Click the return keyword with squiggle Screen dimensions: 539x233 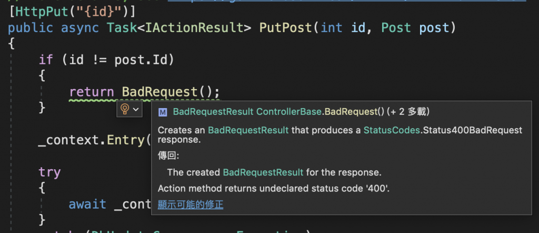(92, 92)
